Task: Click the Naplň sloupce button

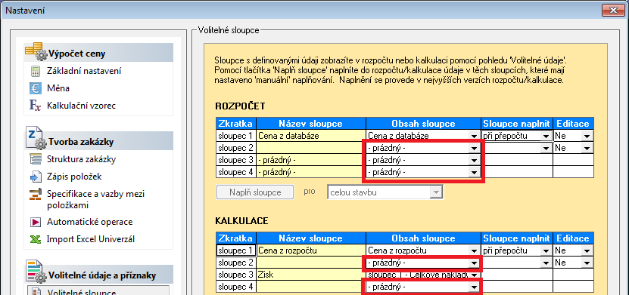Action: (x=255, y=192)
